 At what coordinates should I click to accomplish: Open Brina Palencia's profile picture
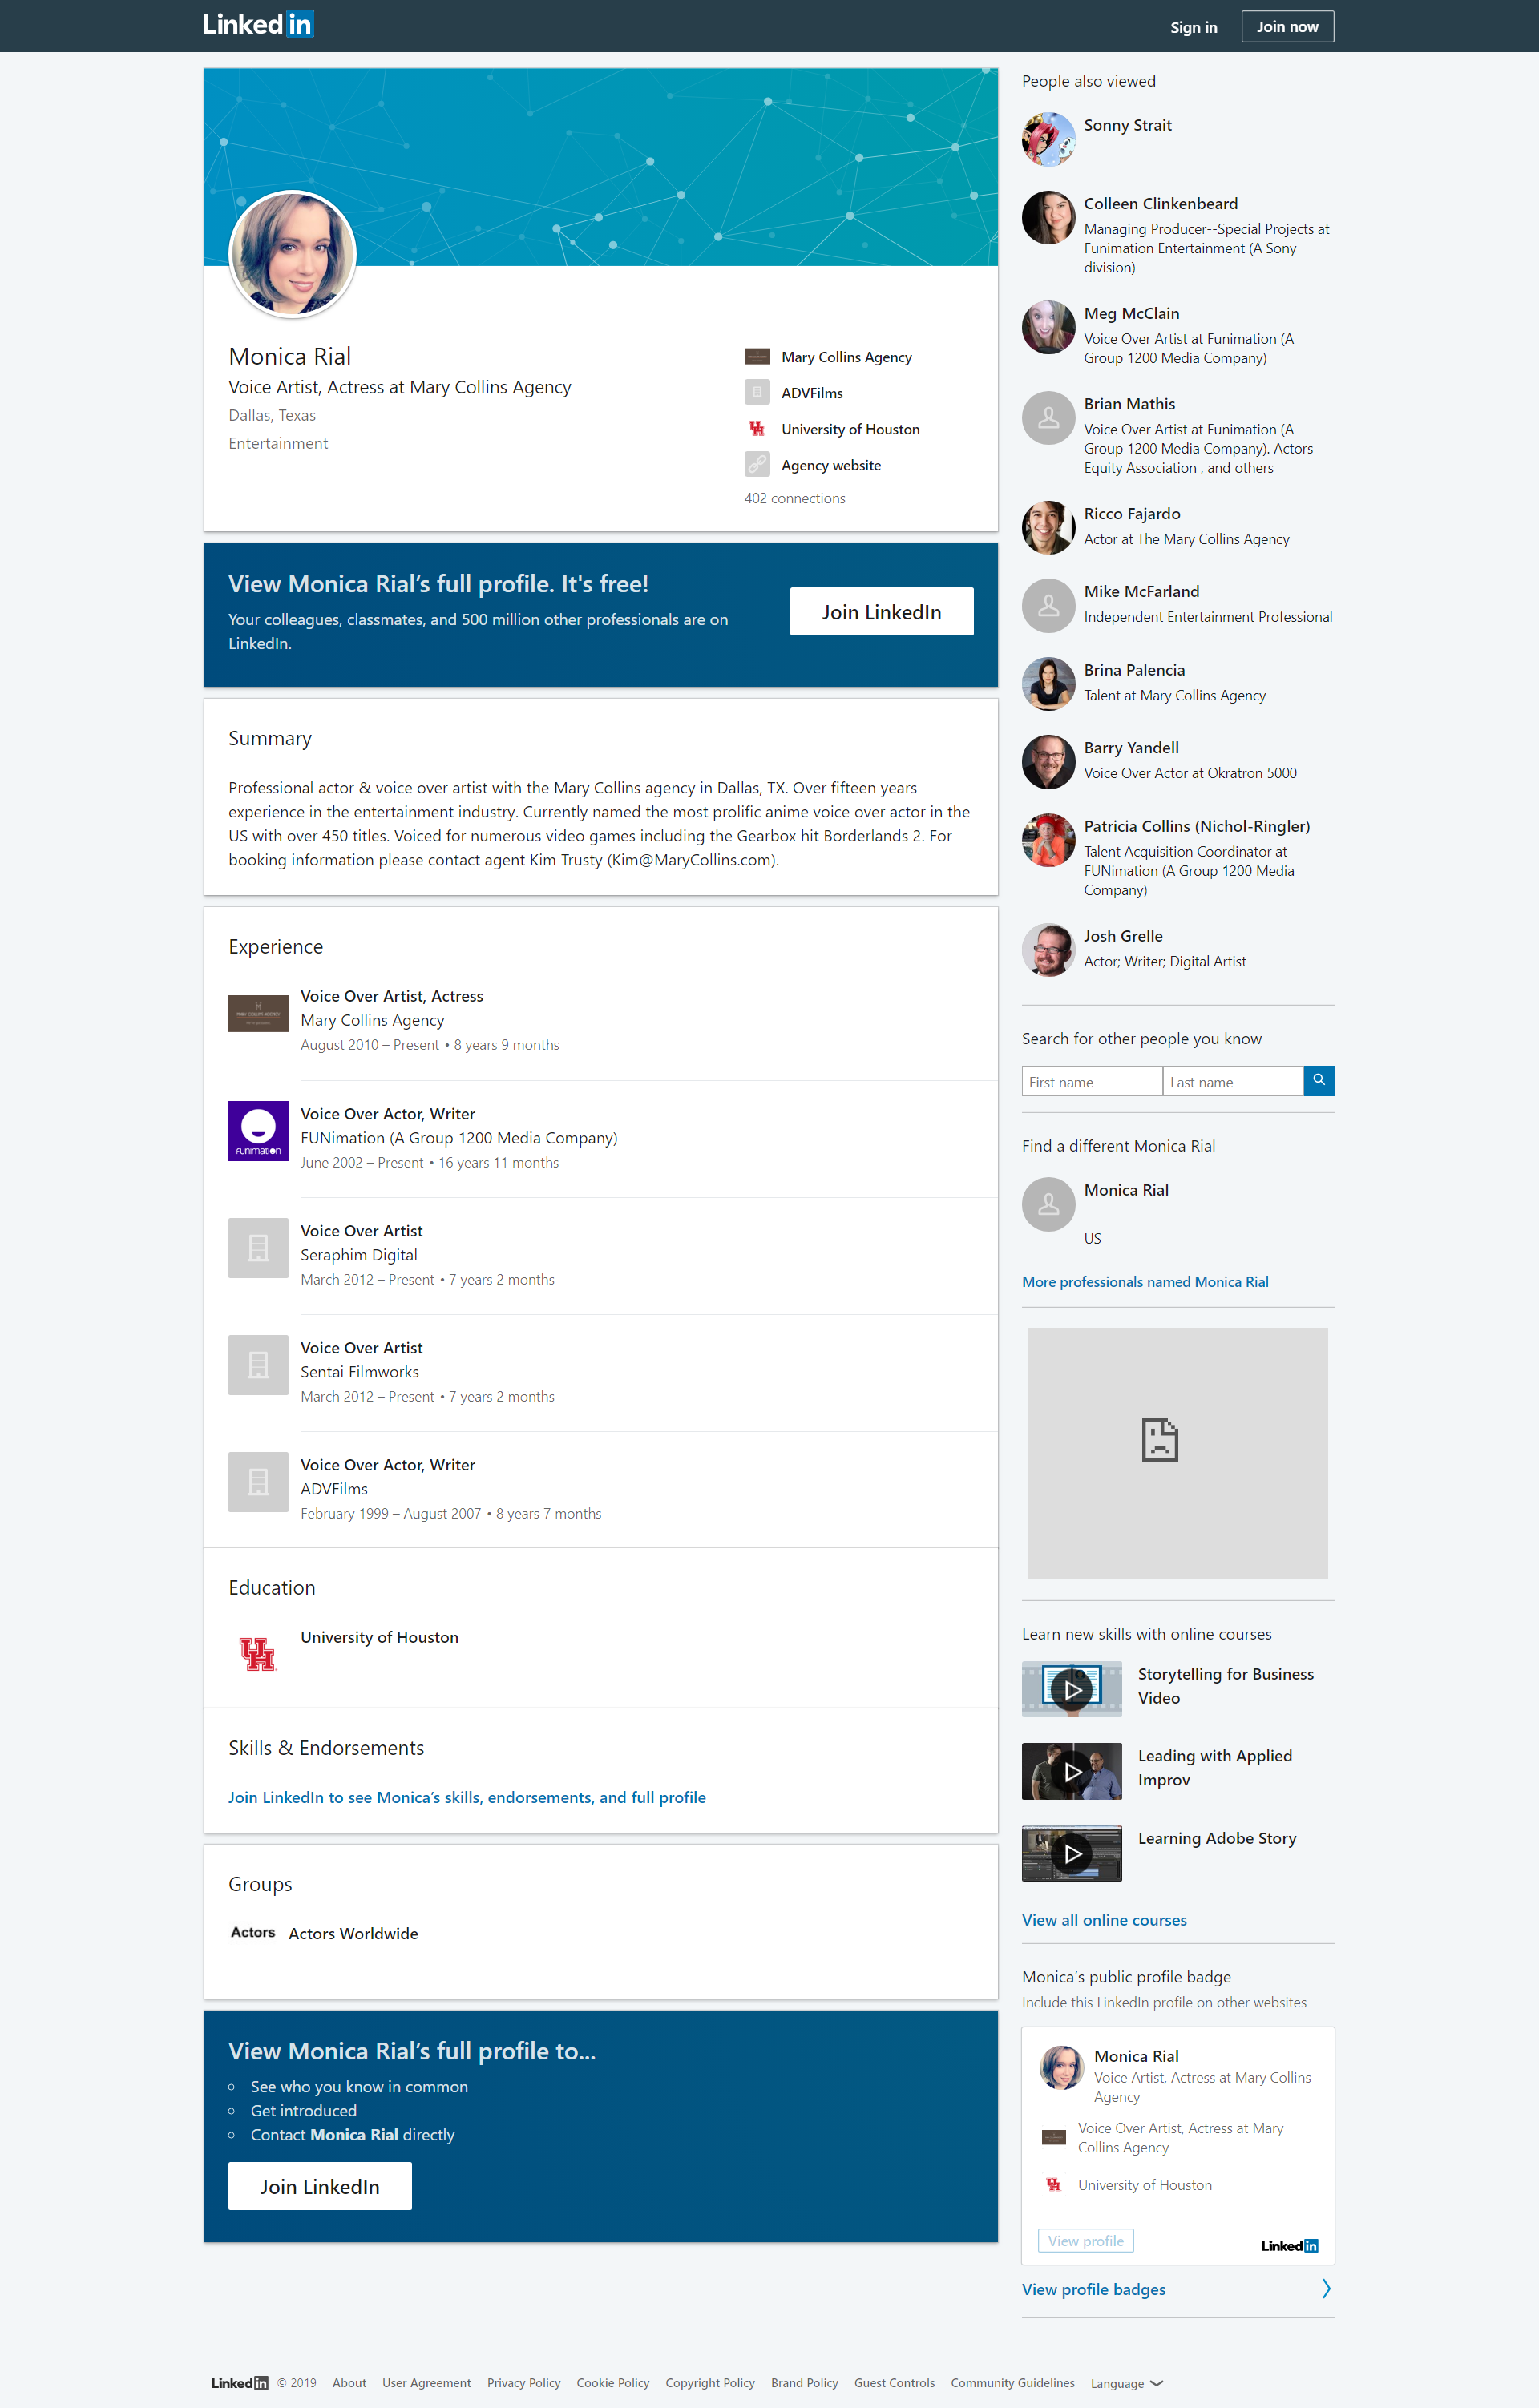coord(1048,683)
